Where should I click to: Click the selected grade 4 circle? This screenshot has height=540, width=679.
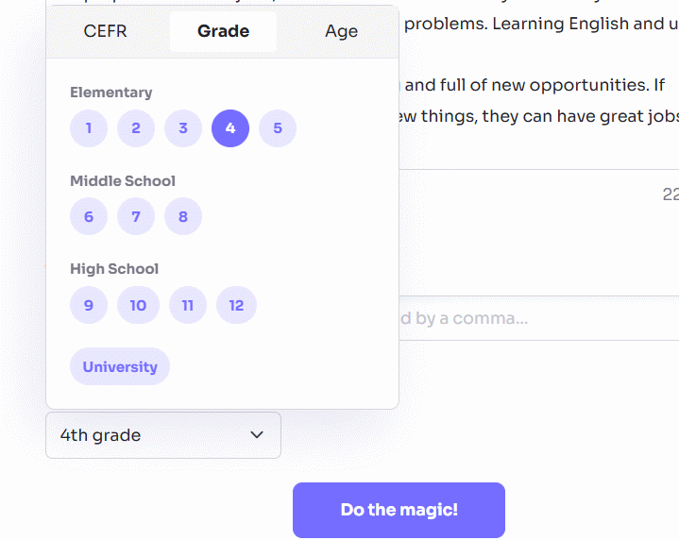click(x=230, y=128)
